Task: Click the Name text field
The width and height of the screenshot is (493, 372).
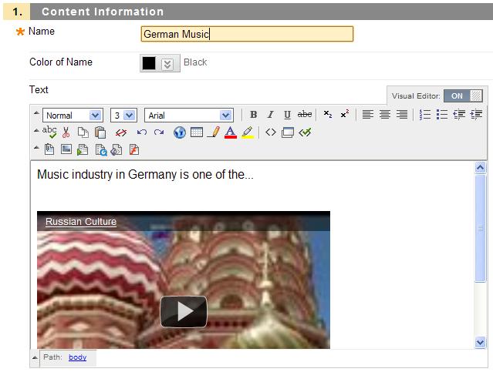Action: click(x=247, y=34)
